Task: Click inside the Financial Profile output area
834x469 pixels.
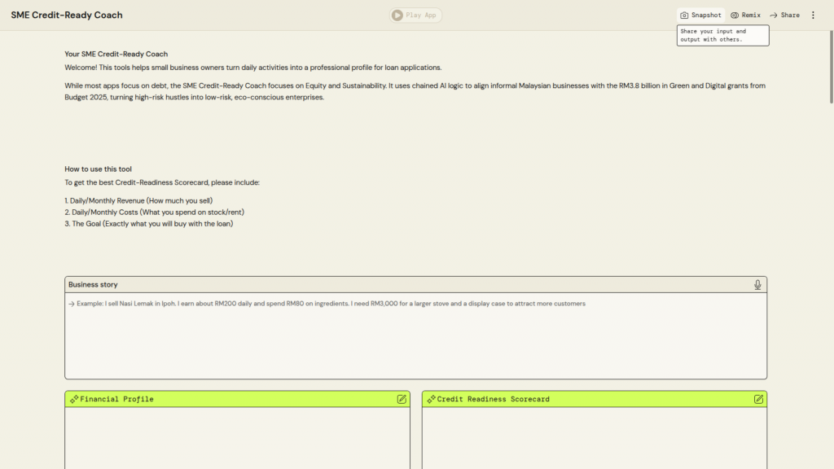Action: [237, 438]
